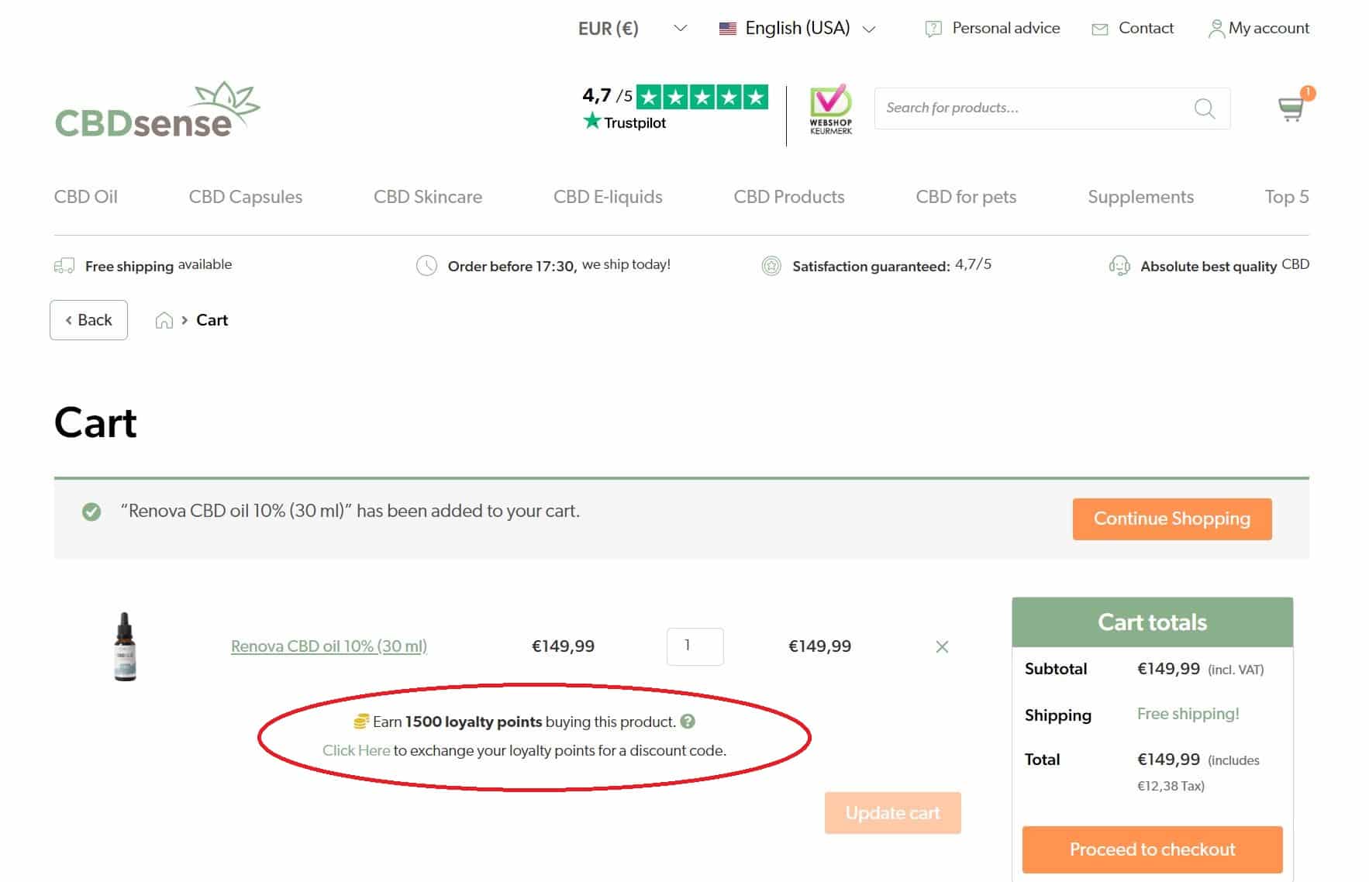Click the Free shipping! text in totals
This screenshot has width=1369, height=882.
(1188, 714)
